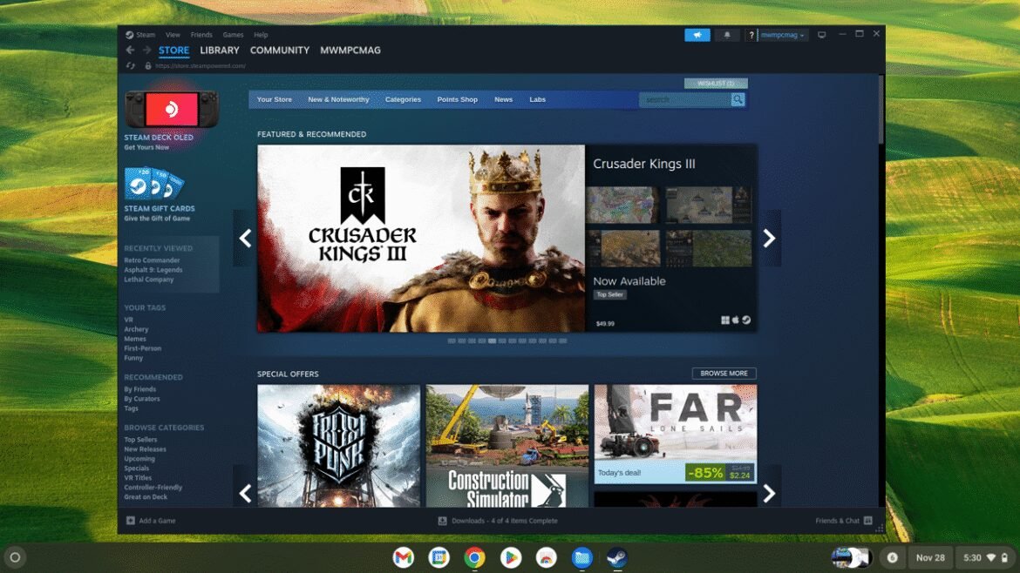
Task: Select the VR tag under Your Tags
Action: pyautogui.click(x=126, y=320)
